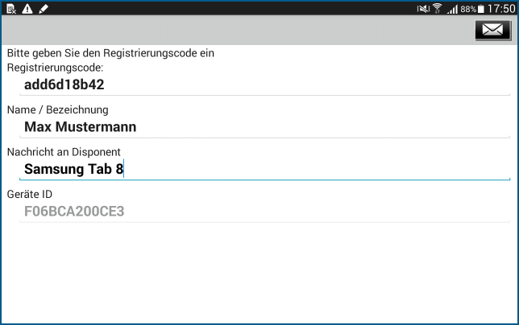Place cursor in the Samsung Tab 8 field
Viewport: 519px width, 325px height.
[264, 169]
